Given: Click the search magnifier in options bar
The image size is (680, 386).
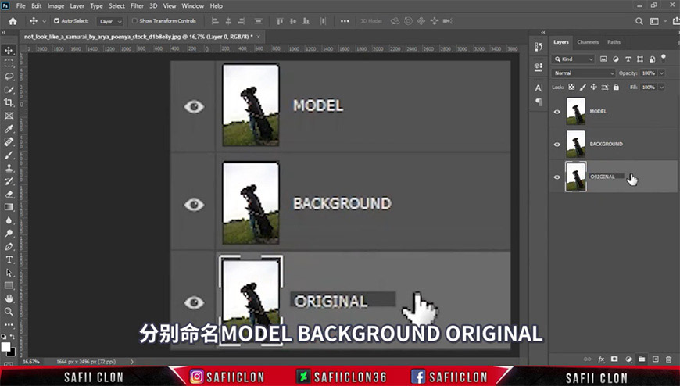Looking at the screenshot, I should [x=639, y=21].
